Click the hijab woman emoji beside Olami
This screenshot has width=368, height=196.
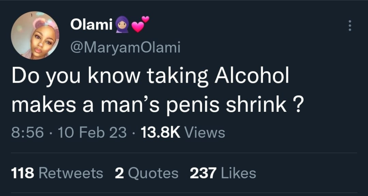point(121,25)
